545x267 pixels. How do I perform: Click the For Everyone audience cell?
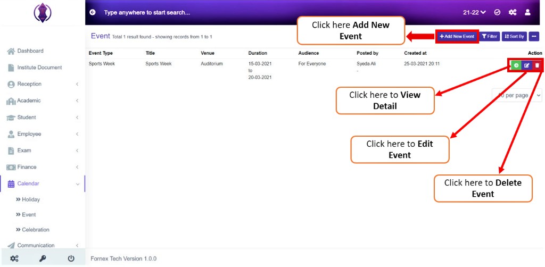312,64
